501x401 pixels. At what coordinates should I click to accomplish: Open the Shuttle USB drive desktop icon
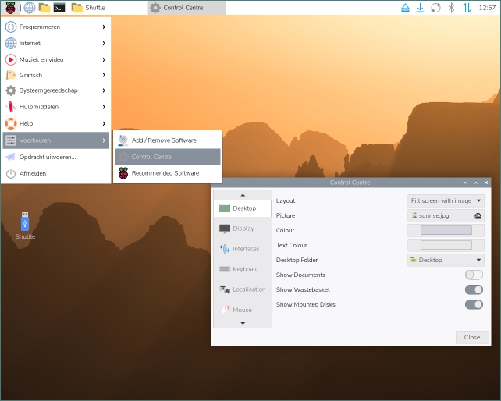25,225
